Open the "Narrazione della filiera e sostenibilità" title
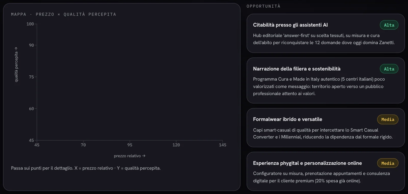Image resolution: width=408 pixels, height=194 pixels. click(x=297, y=69)
